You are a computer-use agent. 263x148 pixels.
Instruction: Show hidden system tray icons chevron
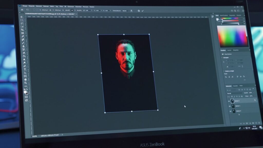(244, 128)
